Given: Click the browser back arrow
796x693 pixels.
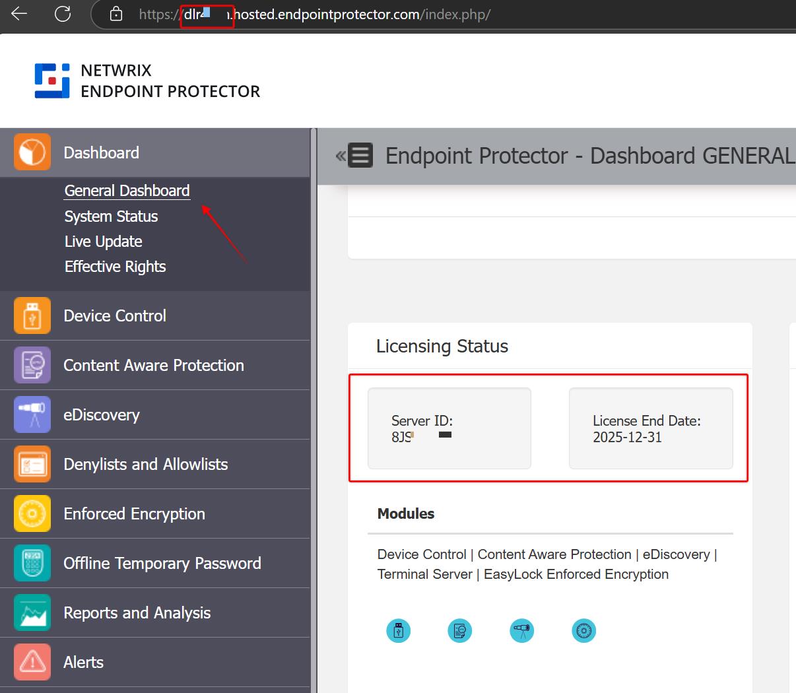Looking at the screenshot, I should pos(19,13).
